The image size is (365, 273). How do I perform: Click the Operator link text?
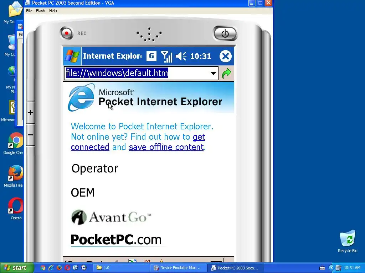95,168
